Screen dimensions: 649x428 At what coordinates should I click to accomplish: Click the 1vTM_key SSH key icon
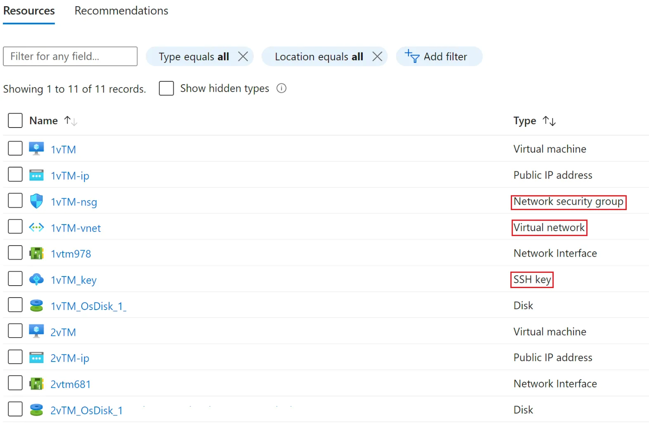tap(36, 279)
